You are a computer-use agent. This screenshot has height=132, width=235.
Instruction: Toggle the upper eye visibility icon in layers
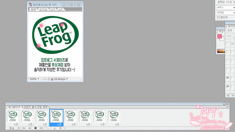(228, 78)
